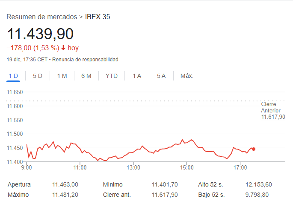Viewport: 293px width, 204px height.
Task: Click the Resumen de mercados breadcrumb link
Action: [x=41, y=17]
